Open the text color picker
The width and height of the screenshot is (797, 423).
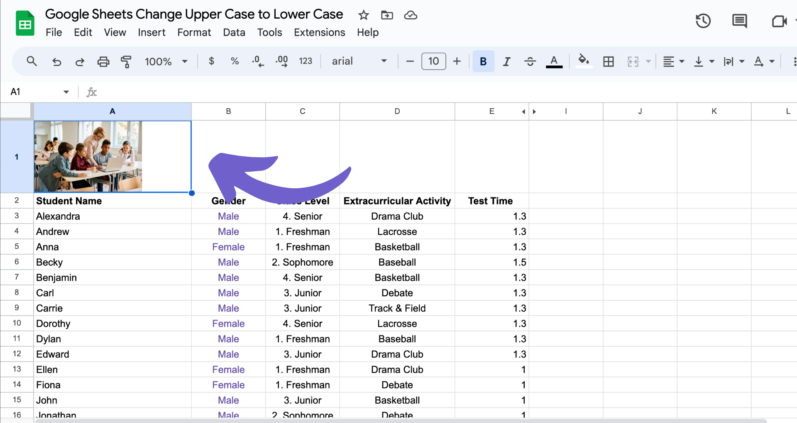(554, 61)
